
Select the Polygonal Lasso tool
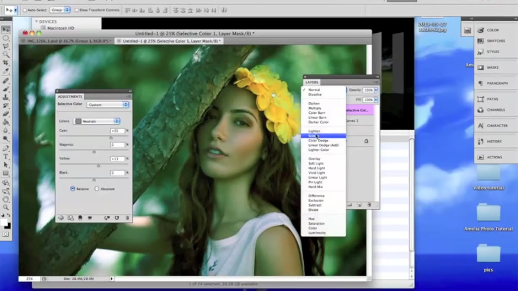[6, 46]
